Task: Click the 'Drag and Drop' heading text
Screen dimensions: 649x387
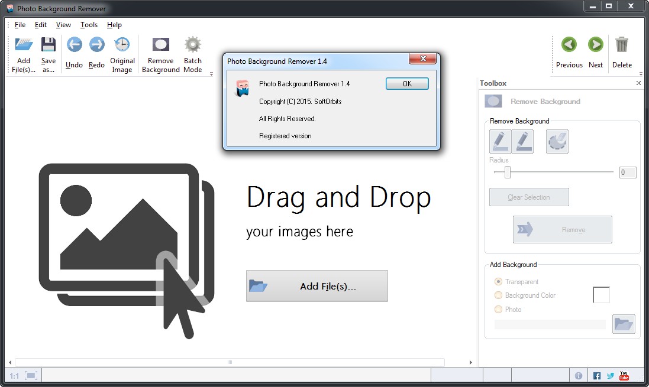Action: point(338,197)
